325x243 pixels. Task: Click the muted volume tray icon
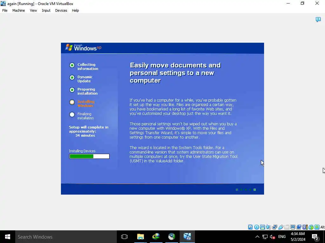[x=272, y=237]
